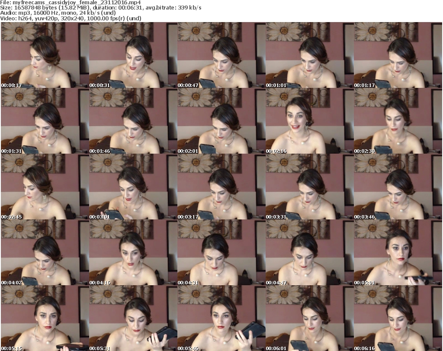Choose the frame marked 00:04:16

133,252
